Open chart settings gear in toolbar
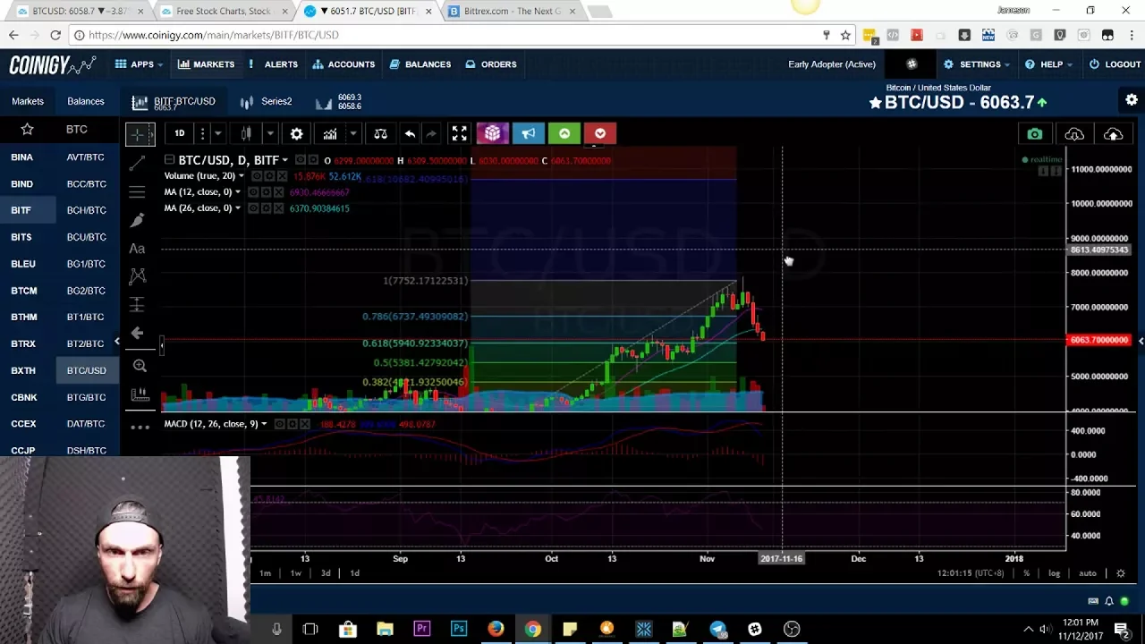 point(296,134)
